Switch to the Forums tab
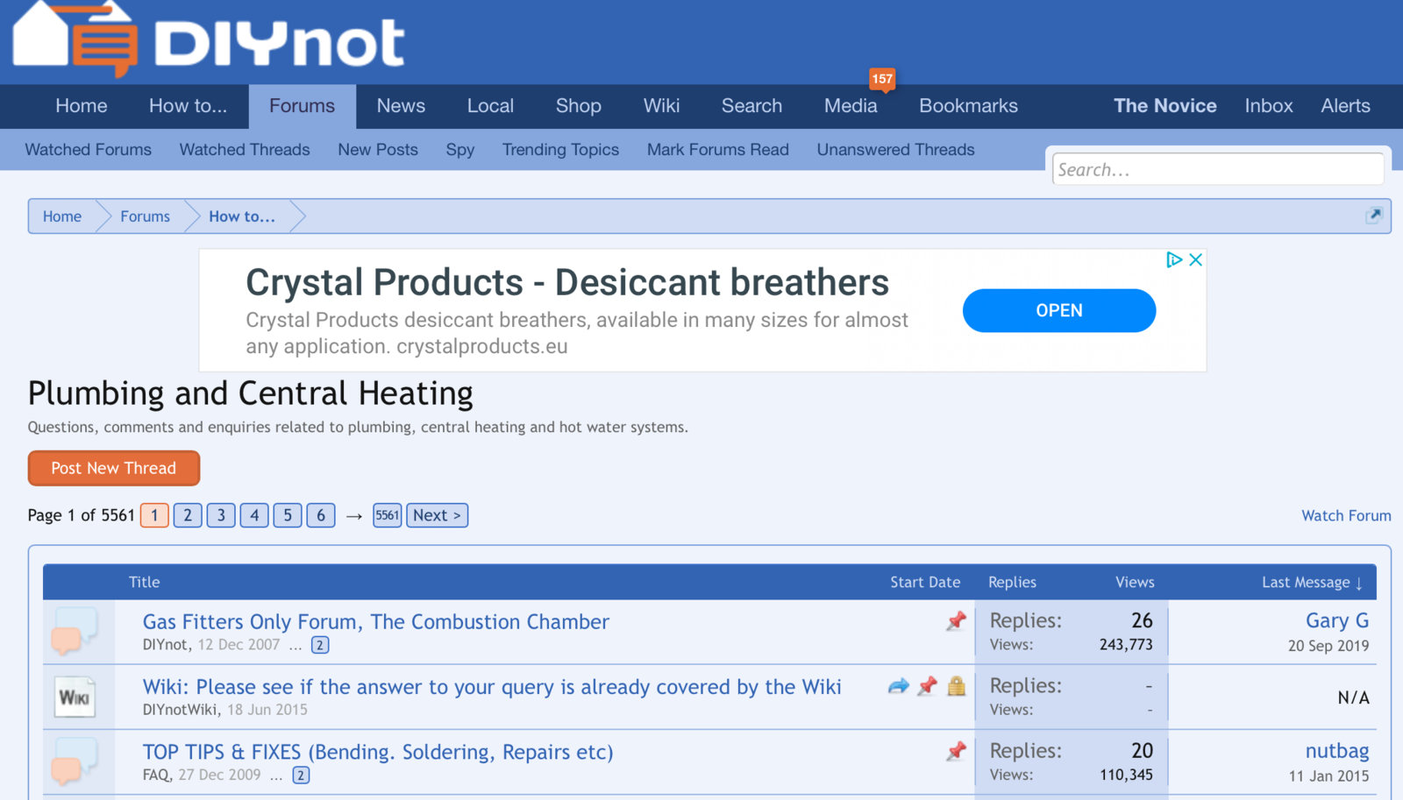 tap(302, 106)
